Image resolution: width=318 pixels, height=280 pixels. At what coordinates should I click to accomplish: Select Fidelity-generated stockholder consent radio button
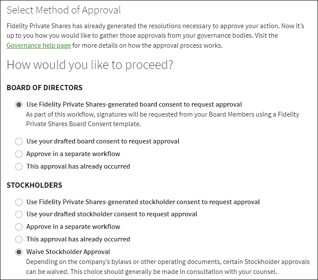19,202
